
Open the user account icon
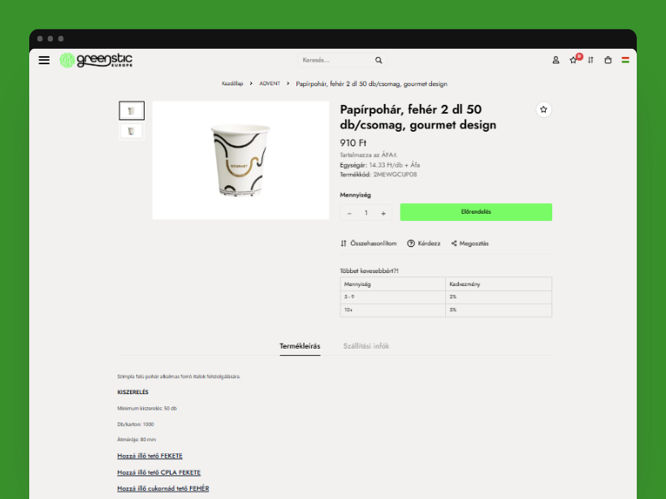tap(556, 60)
